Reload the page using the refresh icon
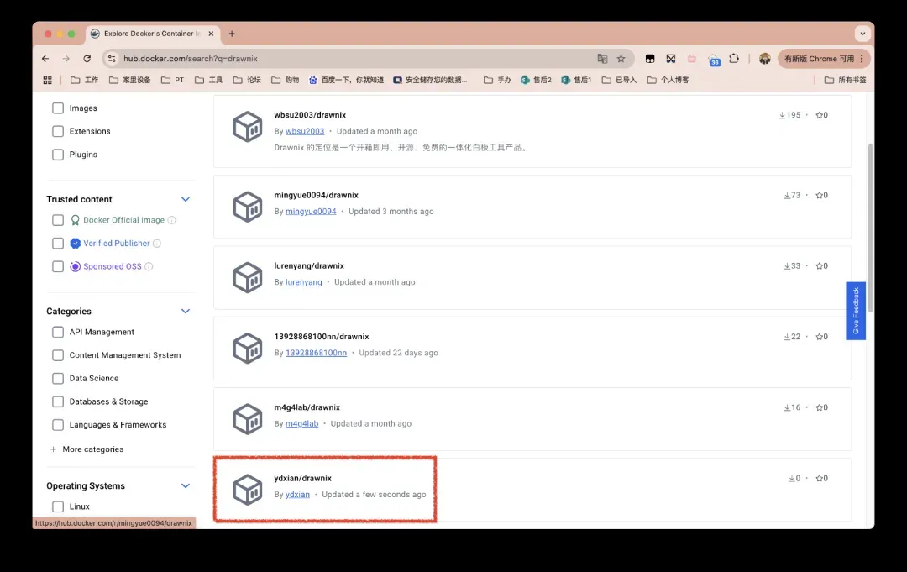This screenshot has width=907, height=572. [x=87, y=59]
